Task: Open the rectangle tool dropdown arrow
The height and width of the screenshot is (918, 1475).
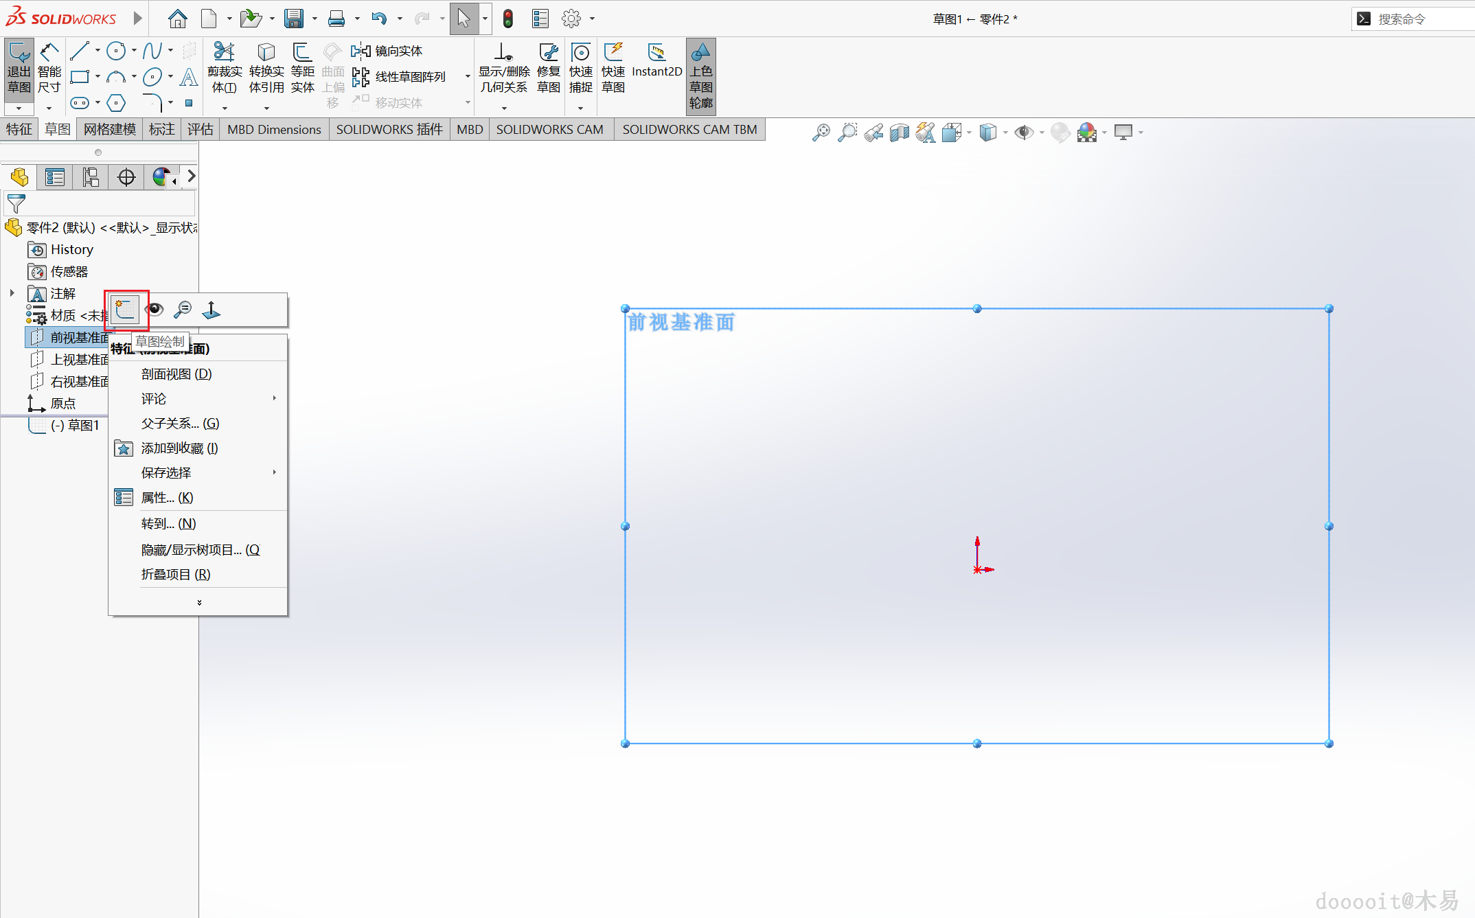Action: pos(98,77)
